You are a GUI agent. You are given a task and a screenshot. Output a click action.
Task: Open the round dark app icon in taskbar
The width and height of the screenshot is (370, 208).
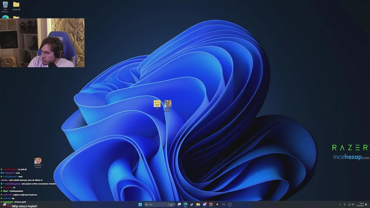tap(223, 205)
